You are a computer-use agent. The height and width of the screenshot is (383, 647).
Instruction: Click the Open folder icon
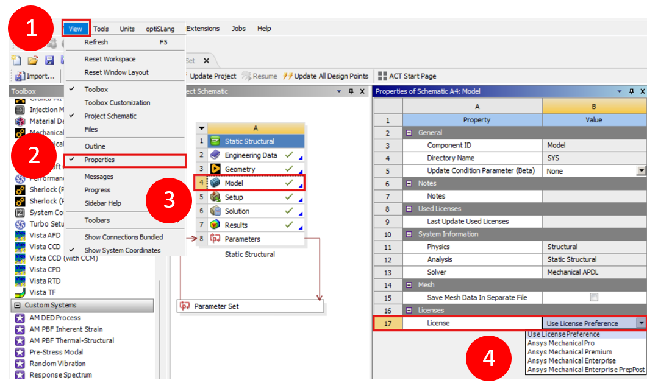(33, 60)
